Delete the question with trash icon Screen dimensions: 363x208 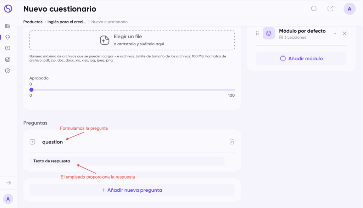[x=231, y=142]
